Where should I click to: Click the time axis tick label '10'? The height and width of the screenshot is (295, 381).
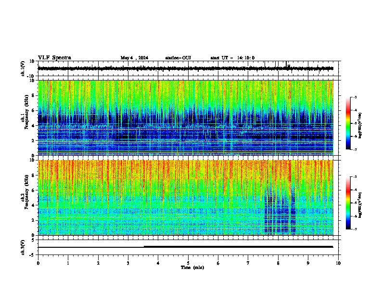pyautogui.click(x=338, y=263)
